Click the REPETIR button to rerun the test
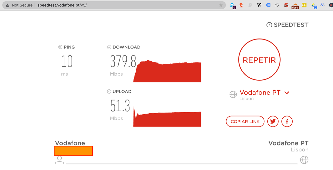This screenshot has height=170, width=333. pos(259,60)
